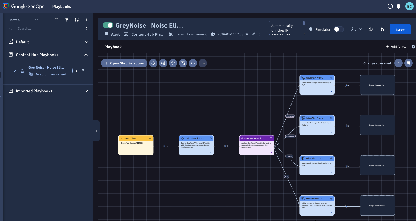Click the rearrange flow nodes tool
The height and width of the screenshot is (221, 416).
163,63
